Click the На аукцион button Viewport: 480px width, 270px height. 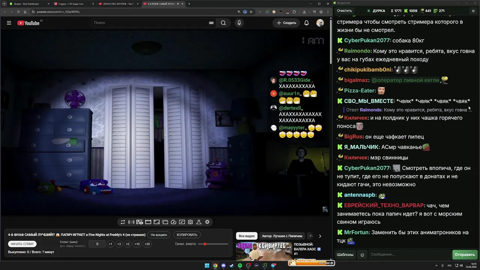point(159,235)
